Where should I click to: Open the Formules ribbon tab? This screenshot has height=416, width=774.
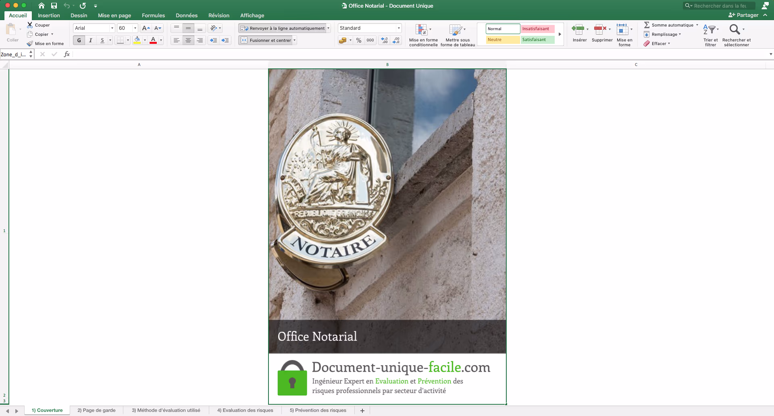(x=153, y=15)
